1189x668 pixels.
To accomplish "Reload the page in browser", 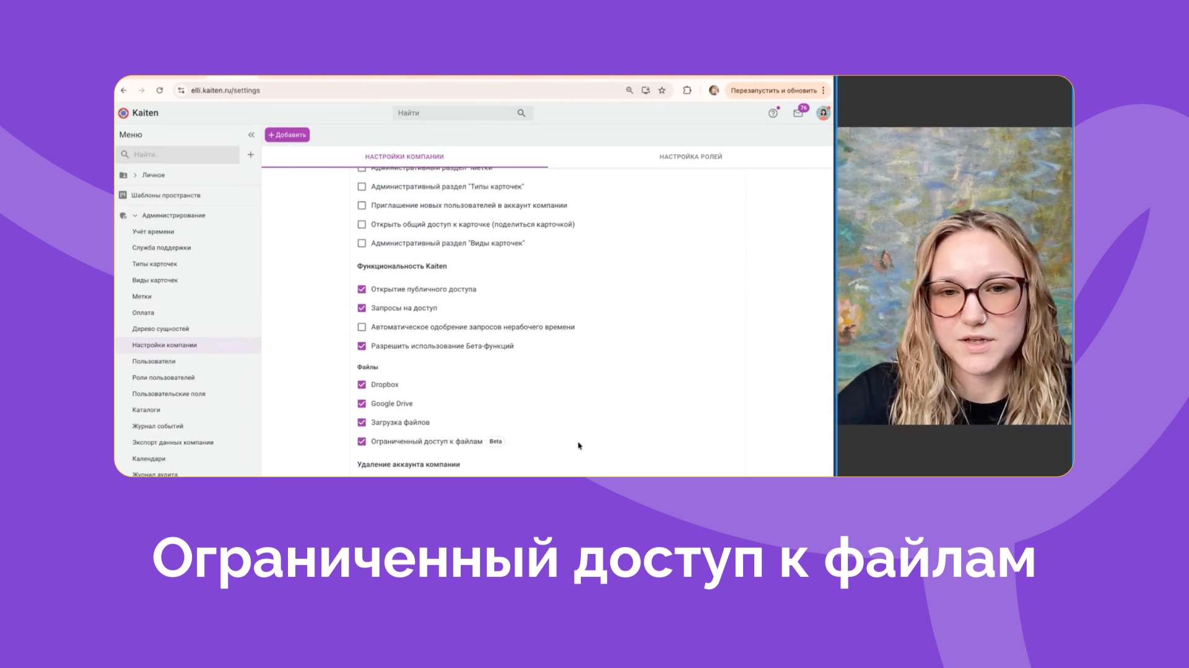I will point(160,90).
